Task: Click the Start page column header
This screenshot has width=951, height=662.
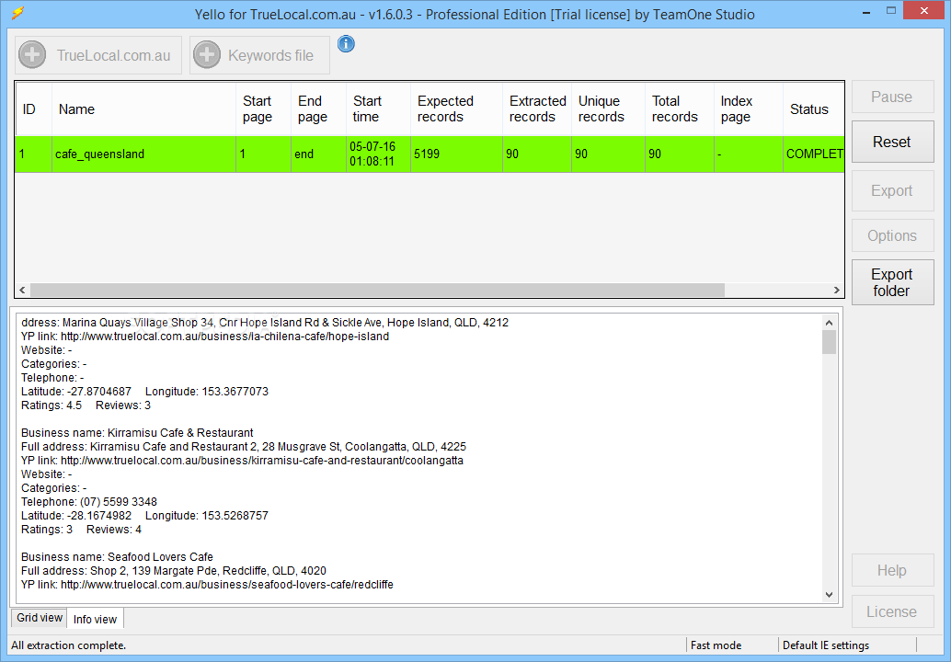Action: (263, 109)
